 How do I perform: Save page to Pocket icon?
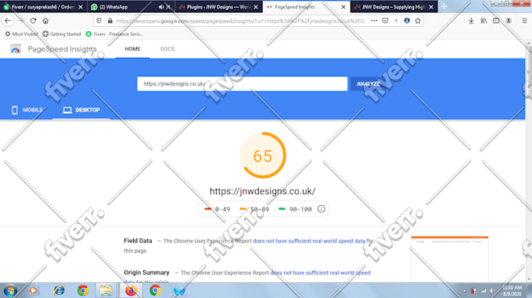click(x=385, y=20)
